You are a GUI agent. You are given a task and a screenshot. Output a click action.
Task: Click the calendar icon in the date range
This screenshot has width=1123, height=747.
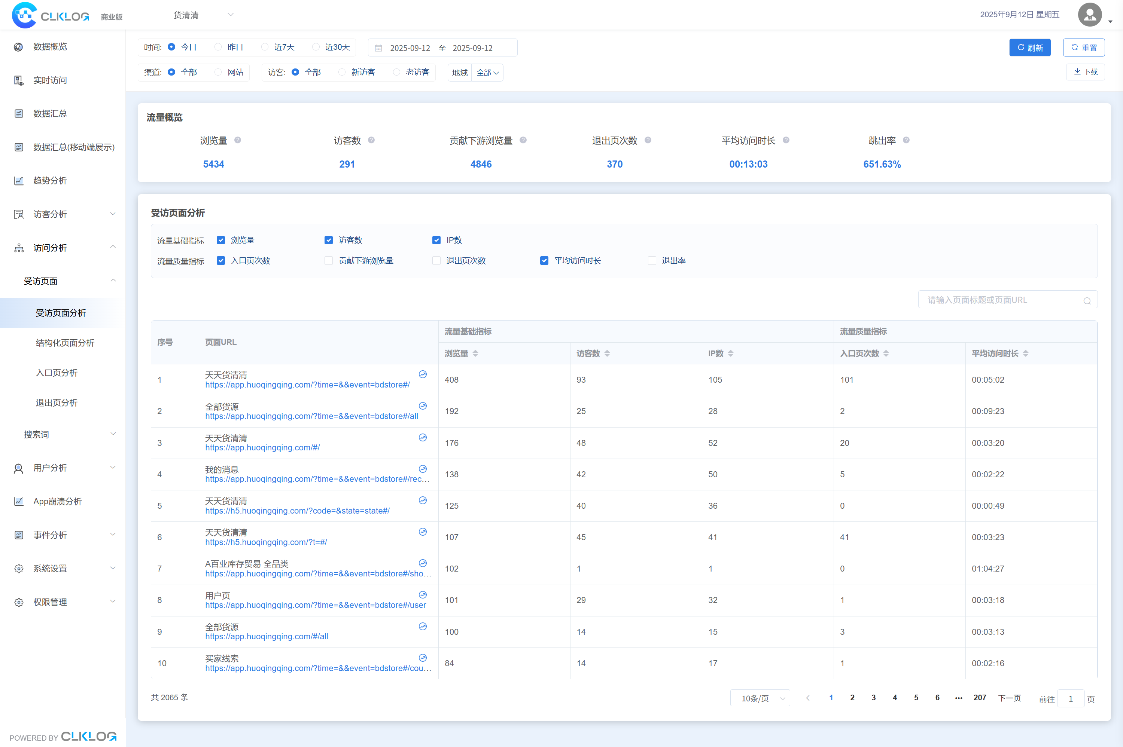pyautogui.click(x=378, y=48)
